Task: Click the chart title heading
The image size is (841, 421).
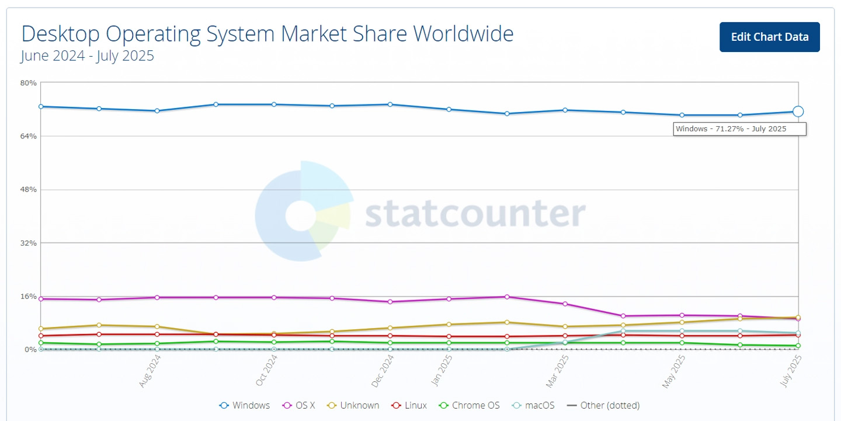Action: click(x=267, y=34)
